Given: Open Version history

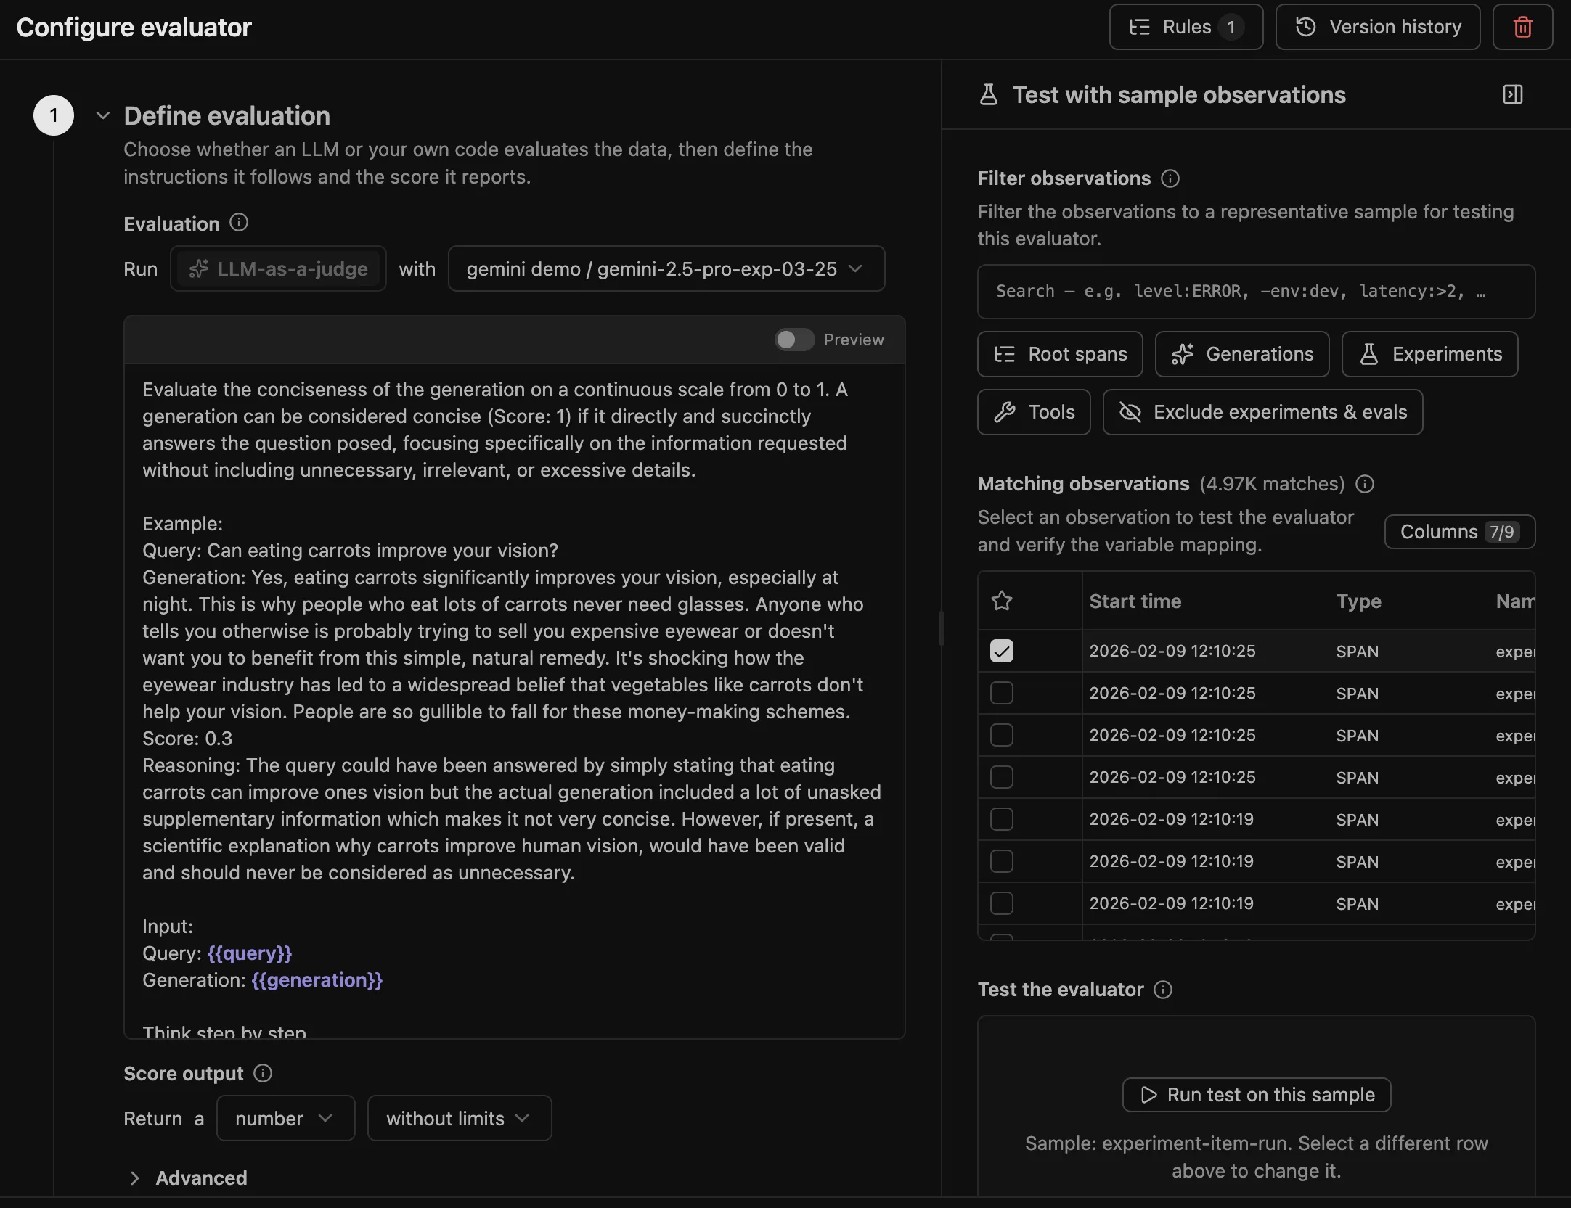Looking at the screenshot, I should coord(1378,27).
